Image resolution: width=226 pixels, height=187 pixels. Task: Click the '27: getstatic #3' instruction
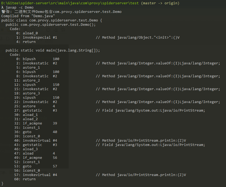[36, 111]
